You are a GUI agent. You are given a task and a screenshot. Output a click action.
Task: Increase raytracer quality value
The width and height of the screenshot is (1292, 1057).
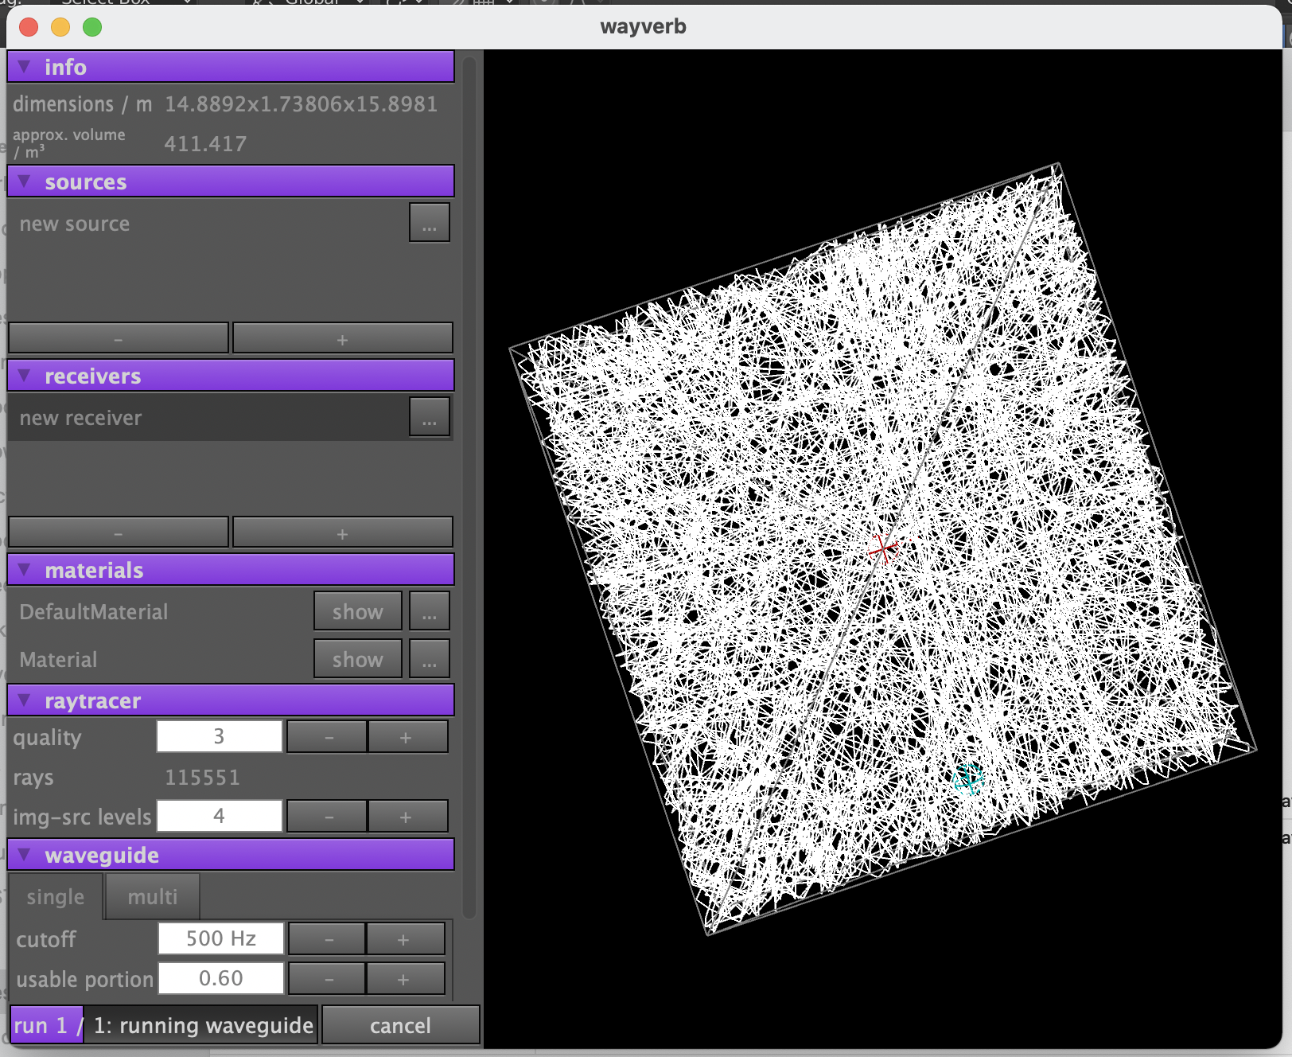406,737
